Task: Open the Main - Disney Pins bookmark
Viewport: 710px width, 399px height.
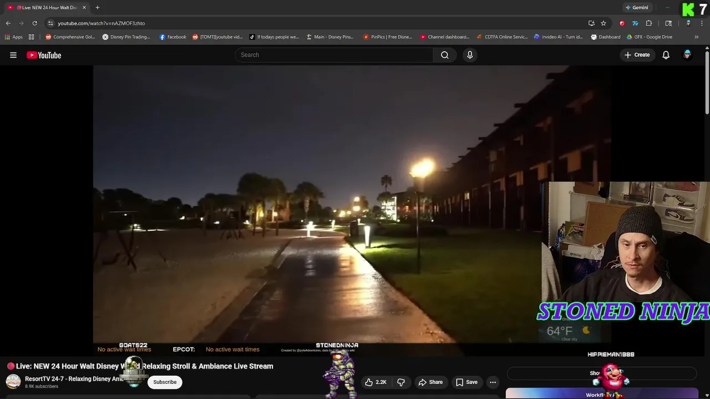Action: tap(330, 37)
